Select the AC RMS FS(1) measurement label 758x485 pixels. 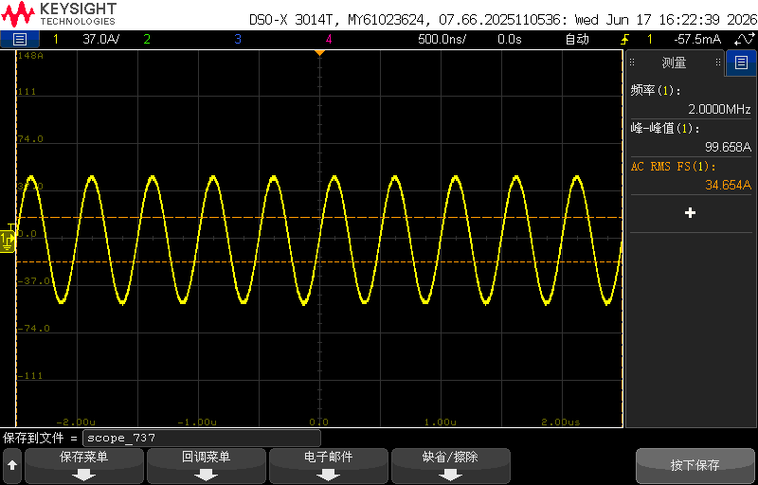click(x=674, y=166)
